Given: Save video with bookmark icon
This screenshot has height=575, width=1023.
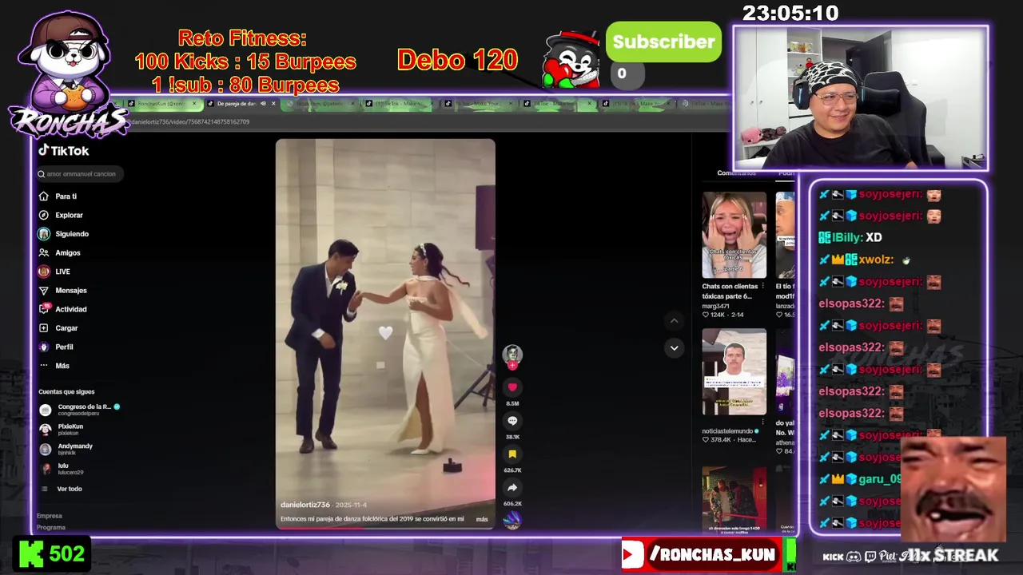Looking at the screenshot, I should click(x=512, y=454).
